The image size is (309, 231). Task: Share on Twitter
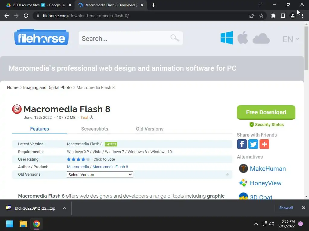tap(253, 144)
